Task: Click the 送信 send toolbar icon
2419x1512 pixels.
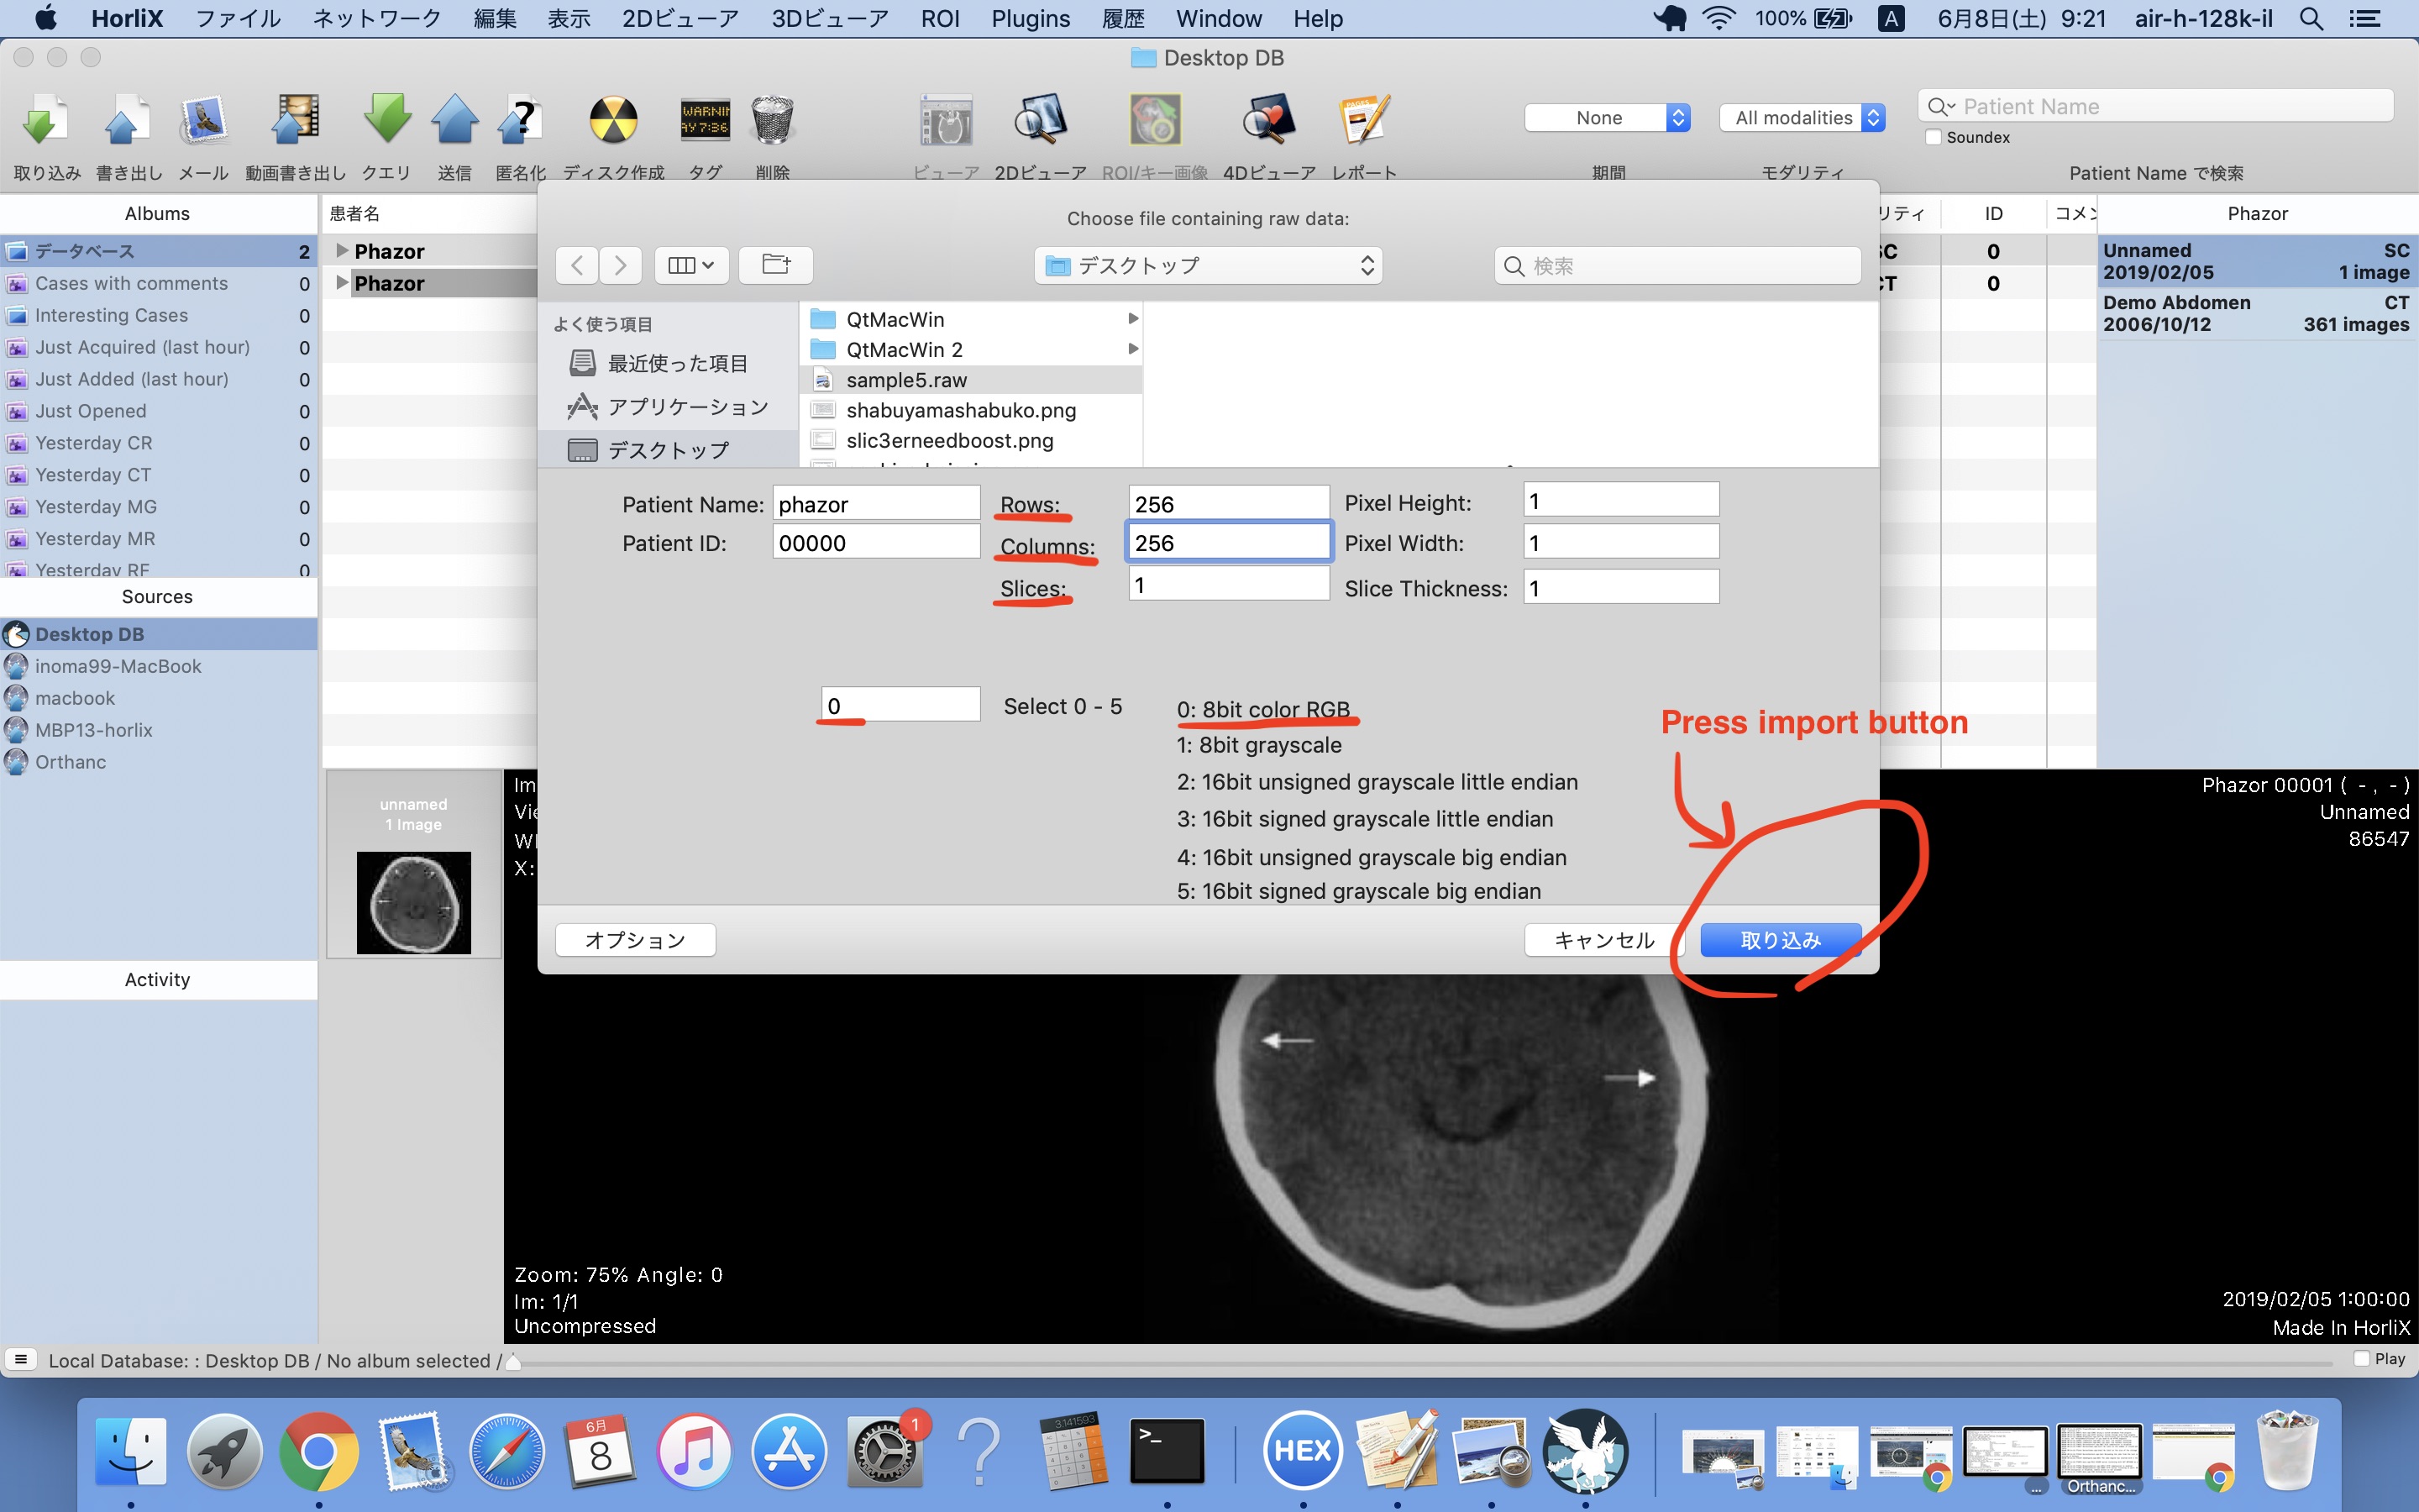Action: 454,121
